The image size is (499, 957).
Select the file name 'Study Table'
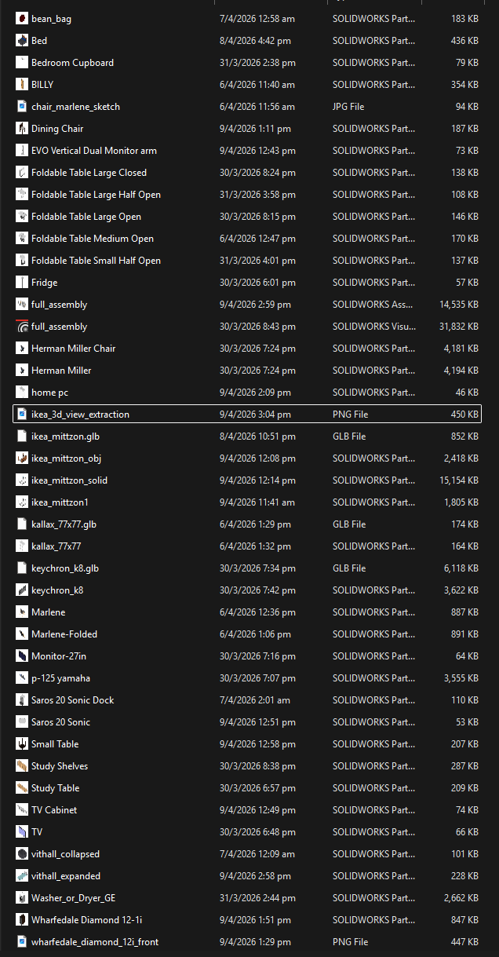pos(55,787)
